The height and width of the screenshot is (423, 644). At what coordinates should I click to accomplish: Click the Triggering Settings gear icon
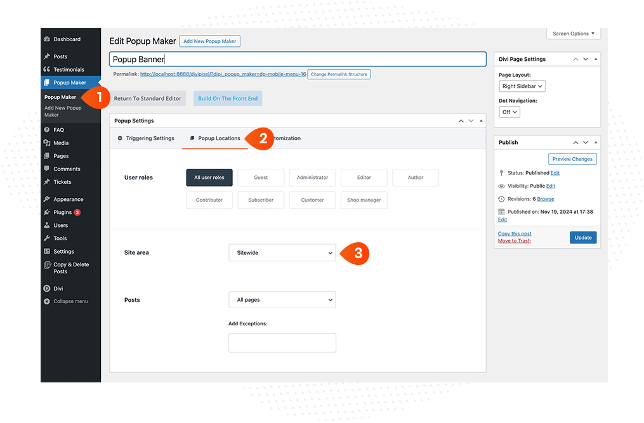[x=120, y=138]
